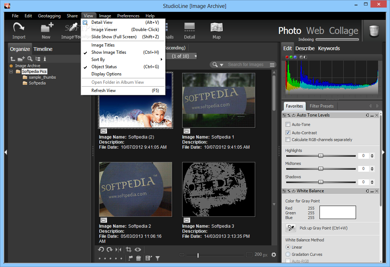Toggle the gray luminance histogram button

click(x=301, y=57)
